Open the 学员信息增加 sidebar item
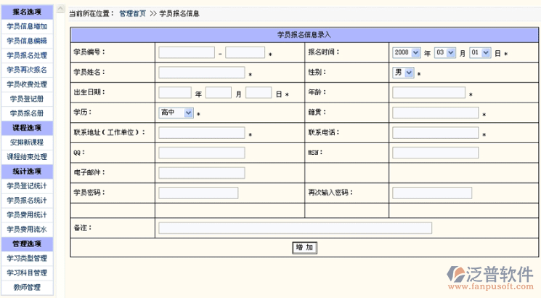The height and width of the screenshot is (298, 541). [x=27, y=26]
